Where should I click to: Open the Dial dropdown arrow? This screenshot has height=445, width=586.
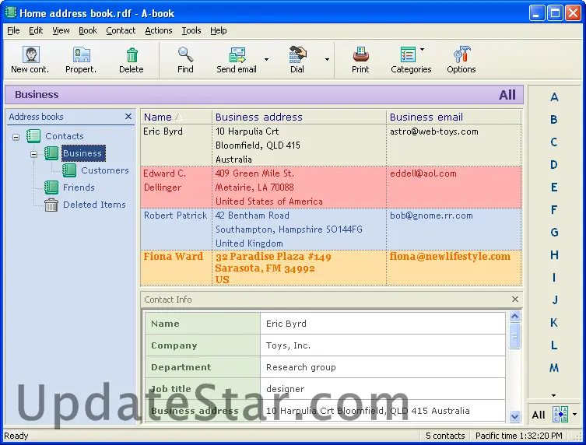click(327, 59)
